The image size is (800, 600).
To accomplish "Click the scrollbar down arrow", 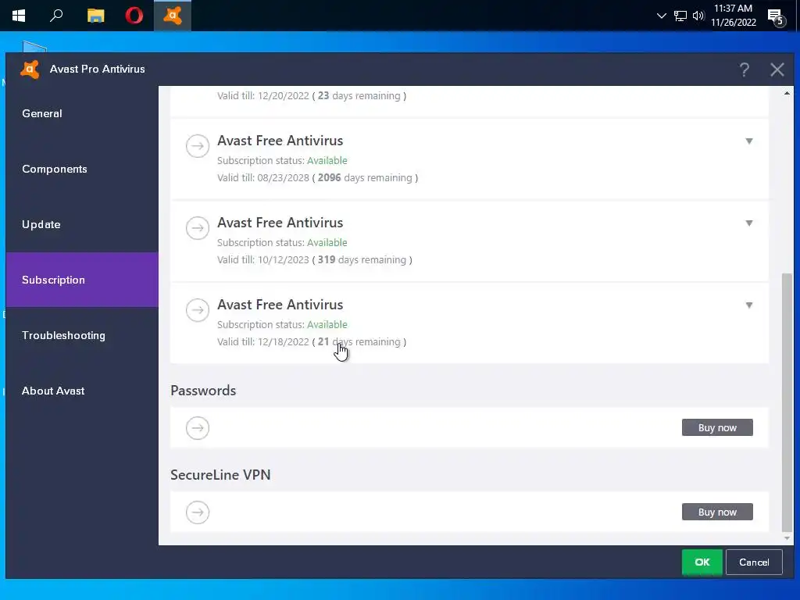I will coord(787,538).
